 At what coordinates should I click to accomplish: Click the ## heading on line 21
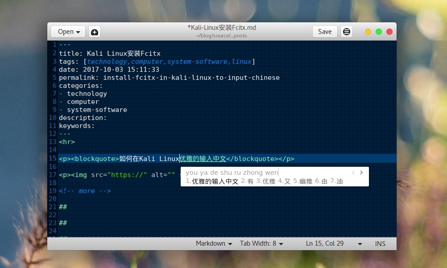point(62,207)
